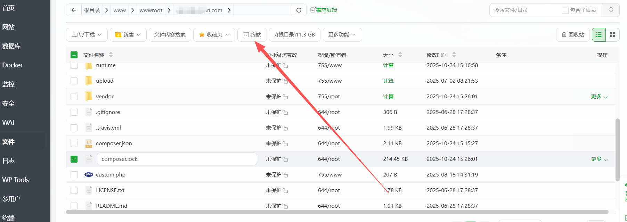Click the .travis.yml file icon
This screenshot has height=222, width=627.
click(x=89, y=128)
